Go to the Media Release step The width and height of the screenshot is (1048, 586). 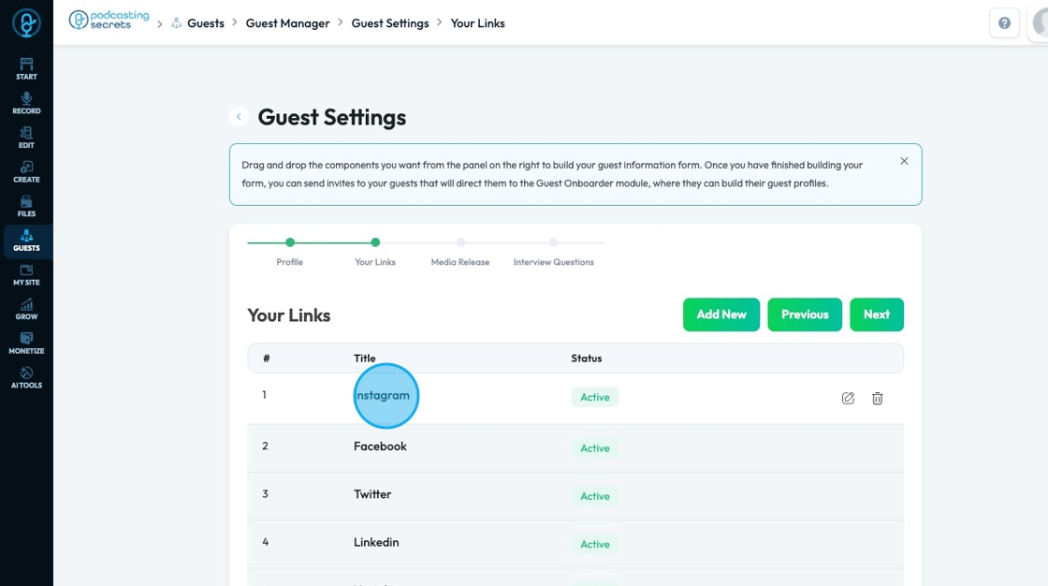click(x=460, y=243)
